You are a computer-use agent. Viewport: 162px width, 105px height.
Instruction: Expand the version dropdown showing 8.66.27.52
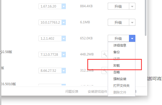[x=64, y=71]
